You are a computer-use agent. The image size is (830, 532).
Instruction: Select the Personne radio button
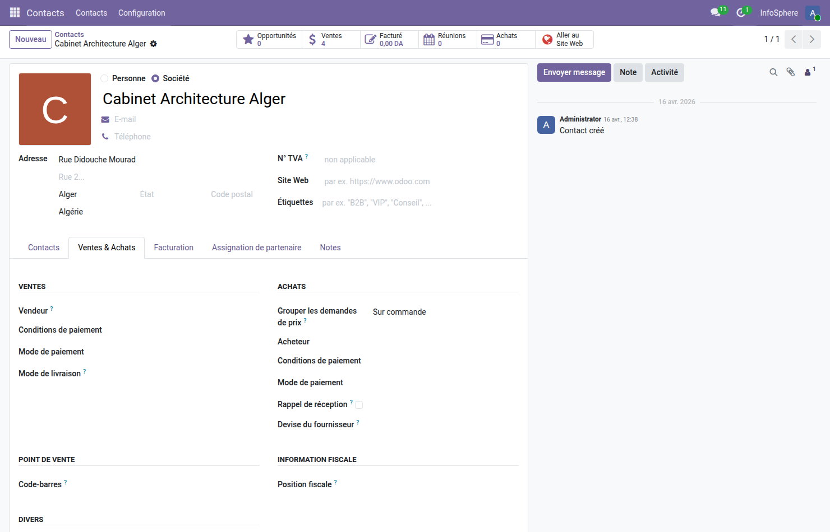(x=104, y=78)
